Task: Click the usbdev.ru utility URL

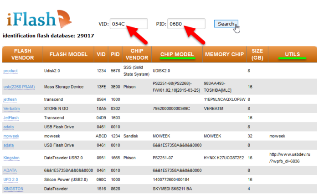Action: [290, 158]
